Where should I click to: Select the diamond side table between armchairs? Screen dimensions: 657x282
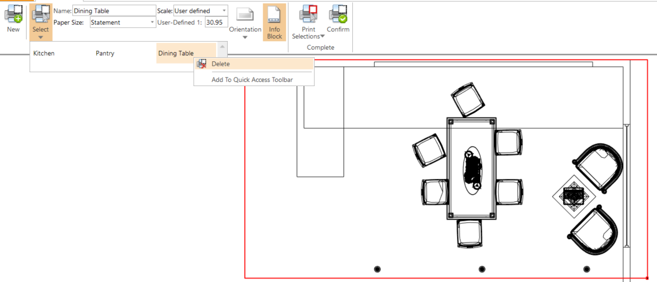tap(574, 196)
